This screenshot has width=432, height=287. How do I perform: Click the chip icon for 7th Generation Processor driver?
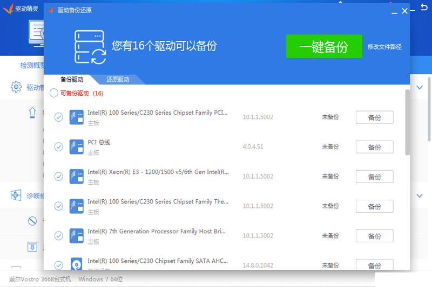[x=76, y=235]
